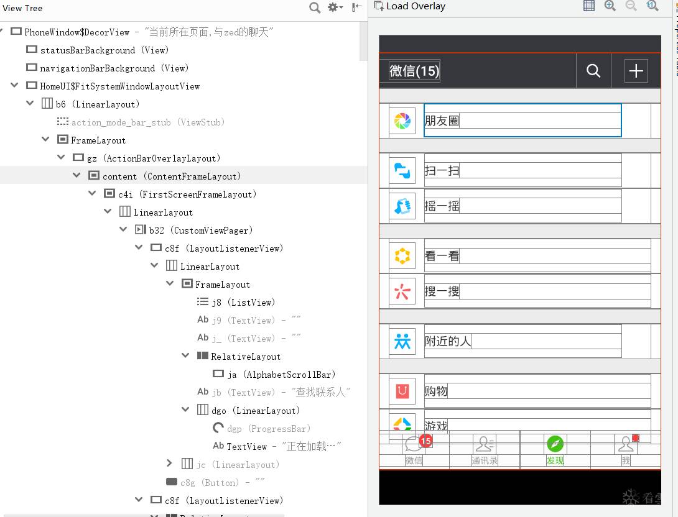Screen dimensions: 678x517
Task: Click the plus icon in the WeChat preview header
Action: [636, 71]
